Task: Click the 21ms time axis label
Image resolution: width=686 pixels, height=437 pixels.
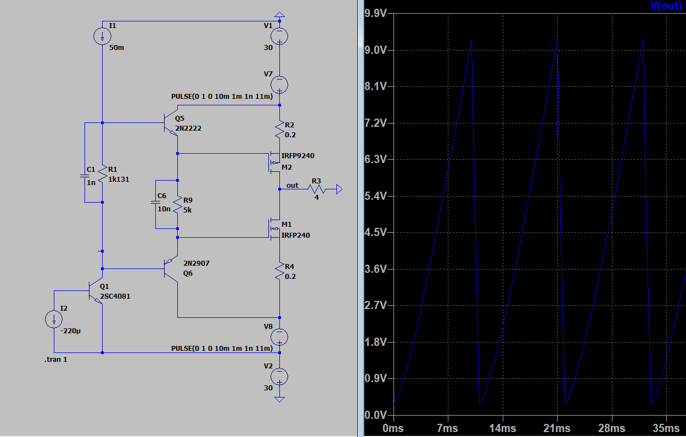Action: pyautogui.click(x=557, y=428)
